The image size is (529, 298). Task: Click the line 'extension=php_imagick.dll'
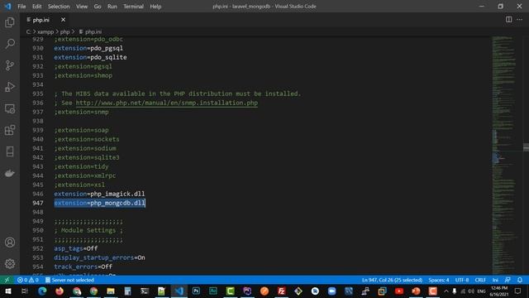(x=99, y=194)
